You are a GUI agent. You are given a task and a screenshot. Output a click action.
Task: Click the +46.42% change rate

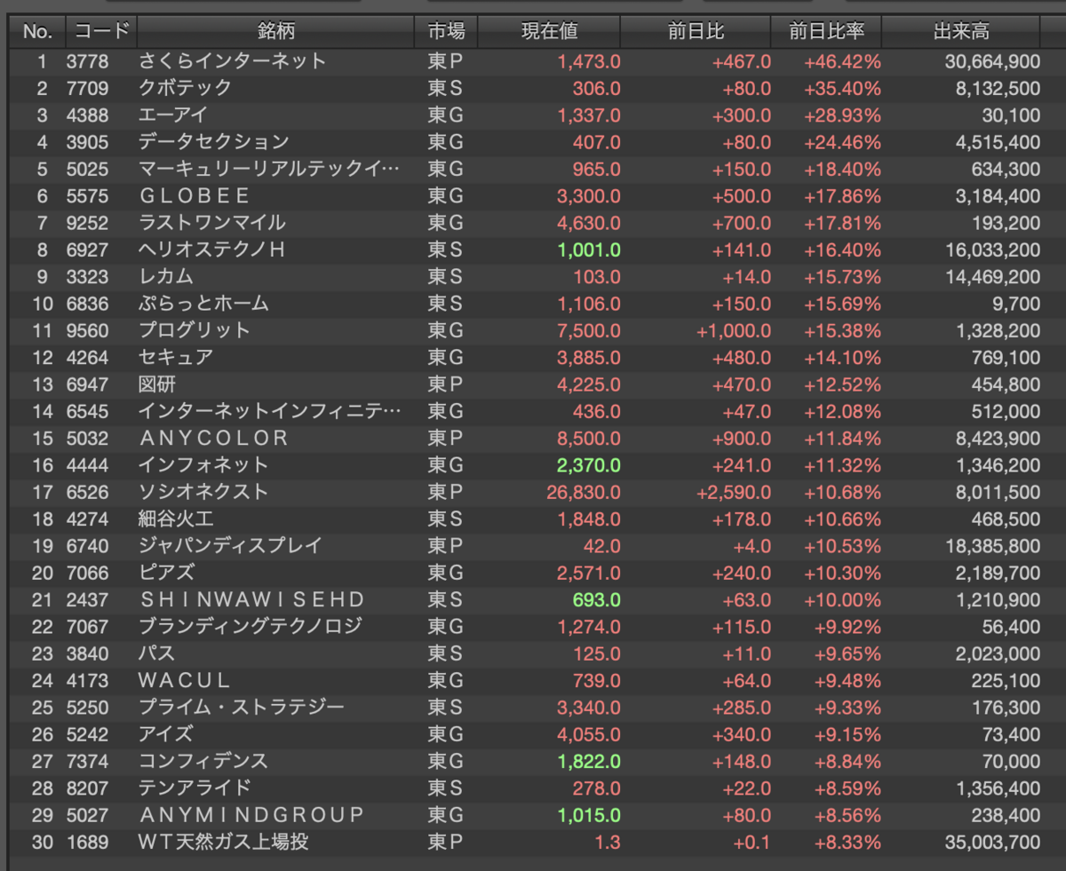[x=843, y=61]
